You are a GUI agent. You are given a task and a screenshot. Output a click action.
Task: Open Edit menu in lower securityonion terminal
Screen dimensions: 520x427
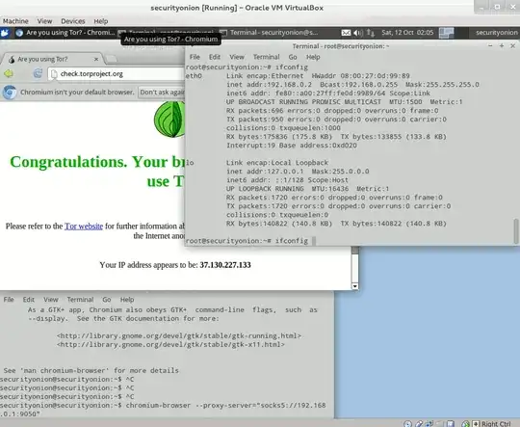tap(29, 300)
